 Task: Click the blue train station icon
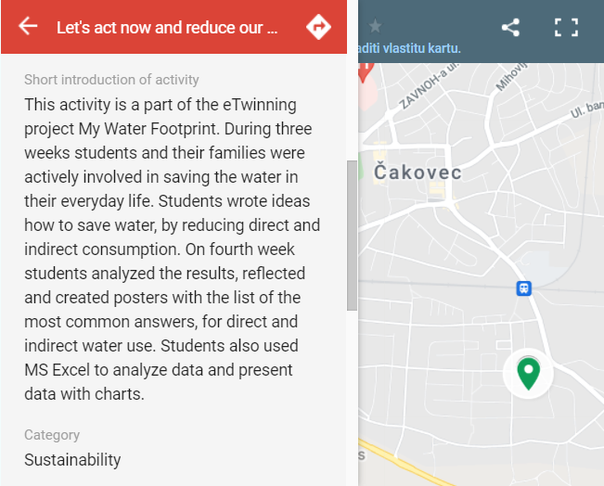point(524,288)
